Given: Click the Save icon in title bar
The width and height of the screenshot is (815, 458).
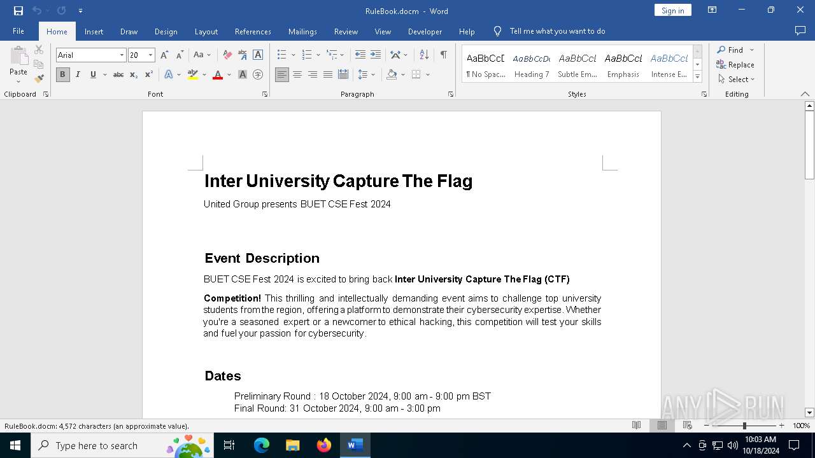Looking at the screenshot, I should pos(18,11).
